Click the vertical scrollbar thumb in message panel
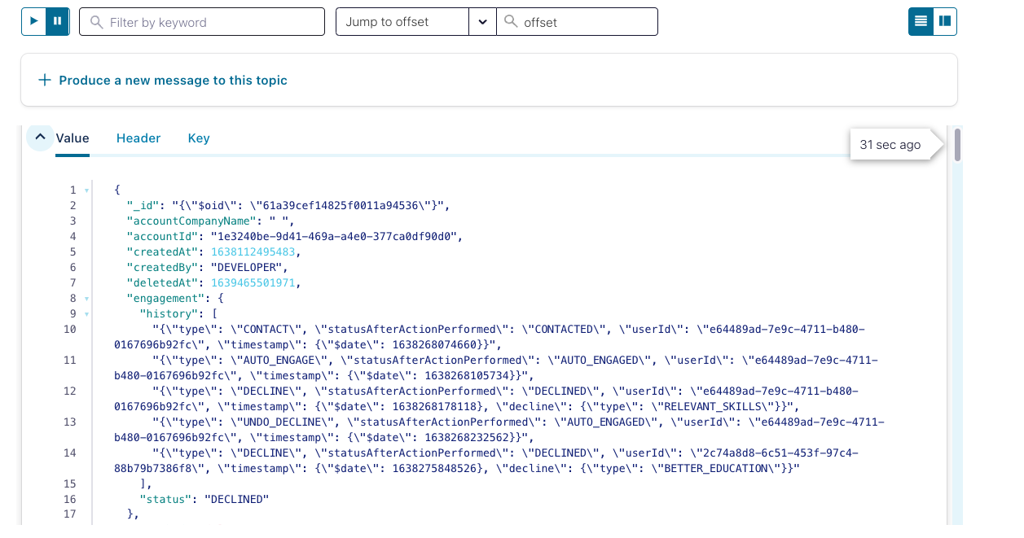The height and width of the screenshot is (538, 1024). (x=957, y=145)
